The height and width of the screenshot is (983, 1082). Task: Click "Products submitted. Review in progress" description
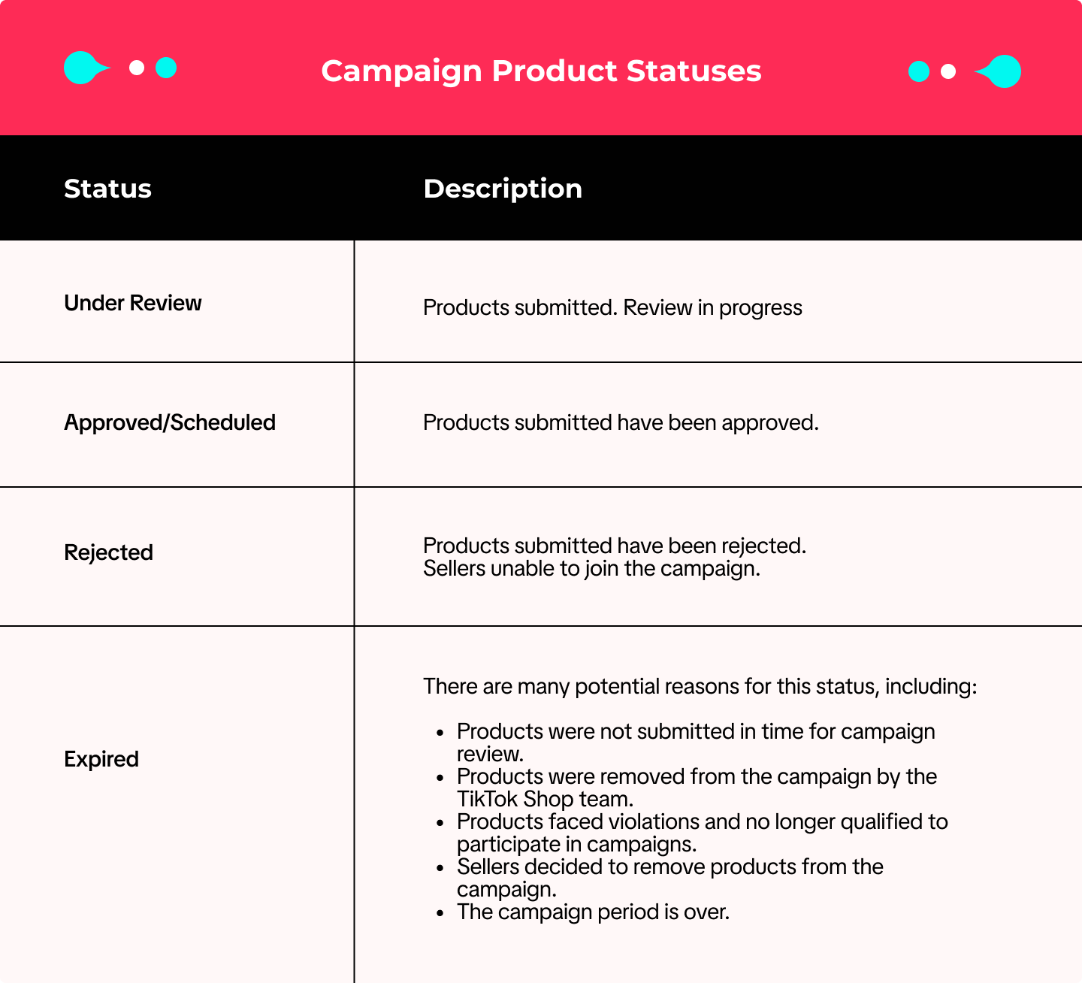pos(612,308)
